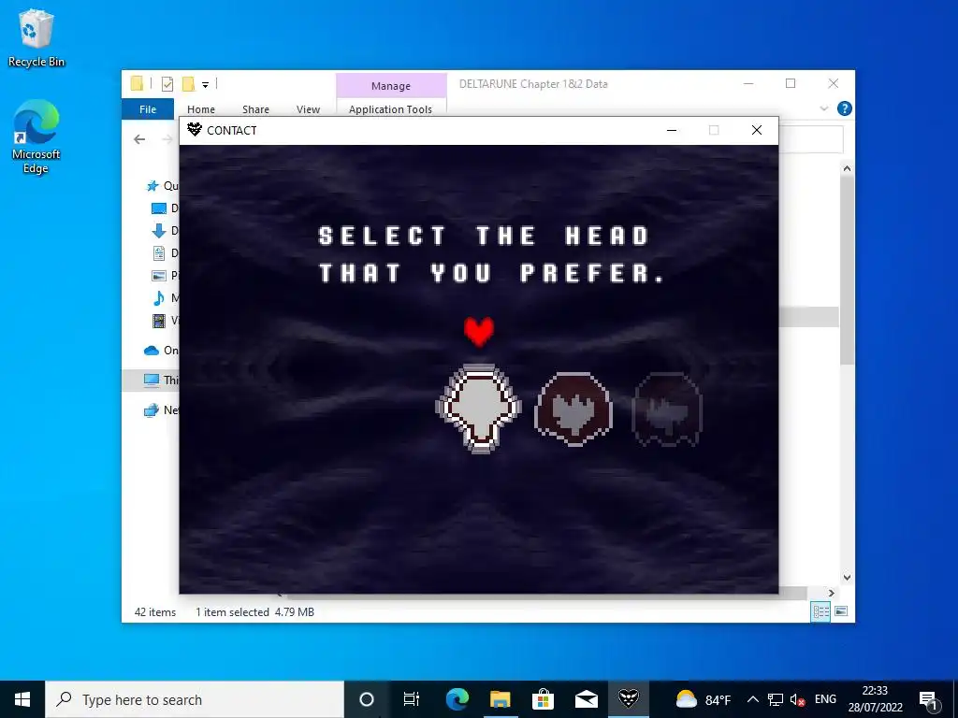This screenshot has width=958, height=718.
Task: Click the CONTACT window's Deltarune title icon
Action: click(x=195, y=129)
